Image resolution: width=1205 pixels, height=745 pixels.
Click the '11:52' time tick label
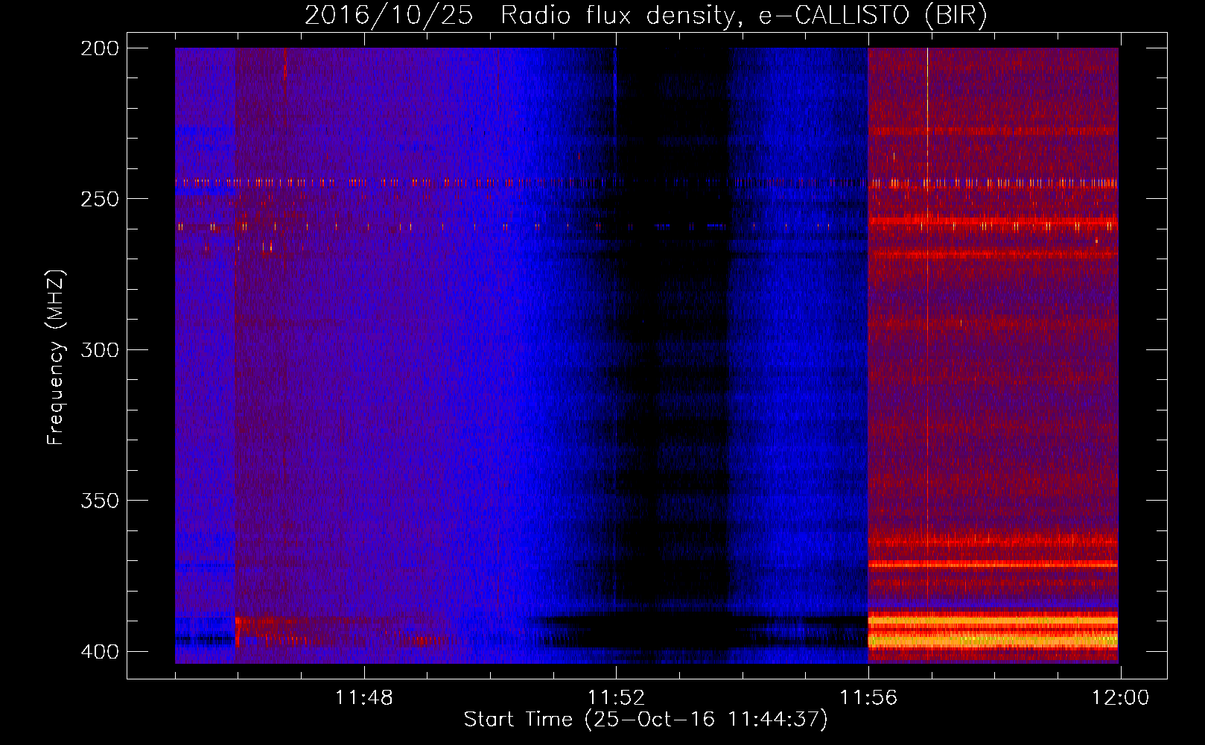point(616,698)
